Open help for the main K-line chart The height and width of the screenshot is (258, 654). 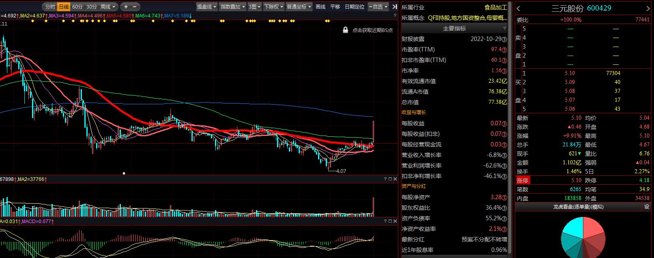[395, 15]
